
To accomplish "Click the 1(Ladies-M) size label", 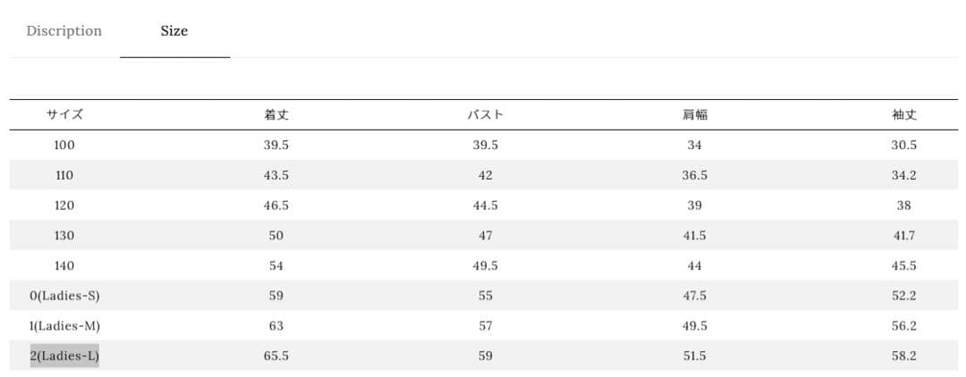I will [x=64, y=326].
